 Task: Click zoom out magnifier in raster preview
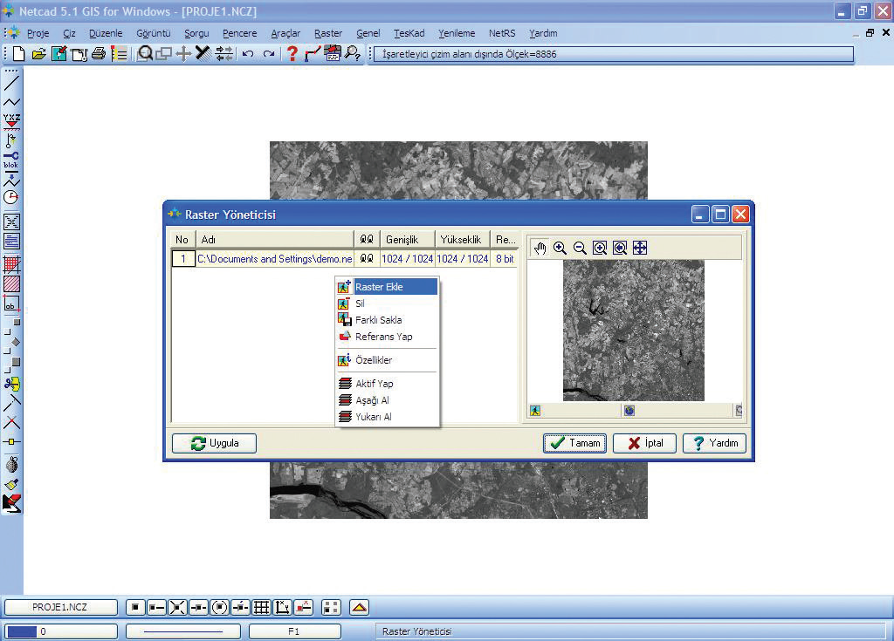coord(580,249)
